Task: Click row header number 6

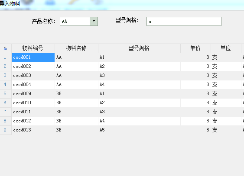Action: (6, 103)
